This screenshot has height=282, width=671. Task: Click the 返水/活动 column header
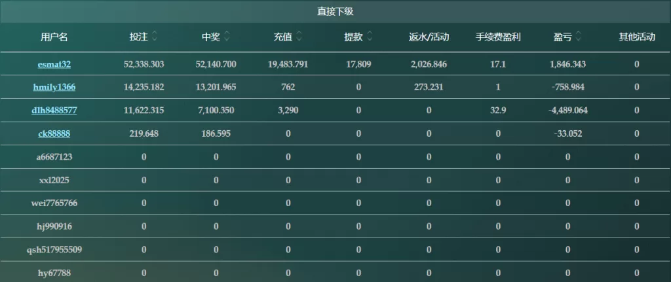(429, 37)
